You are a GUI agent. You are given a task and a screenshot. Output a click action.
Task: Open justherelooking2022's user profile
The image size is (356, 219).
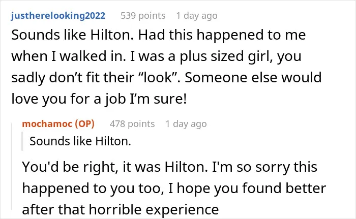click(x=58, y=16)
